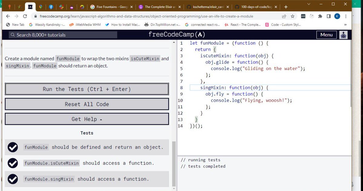Open the iWebMedia WHM bookmark
Viewport: 363px width, 191px height.
click(85, 24)
